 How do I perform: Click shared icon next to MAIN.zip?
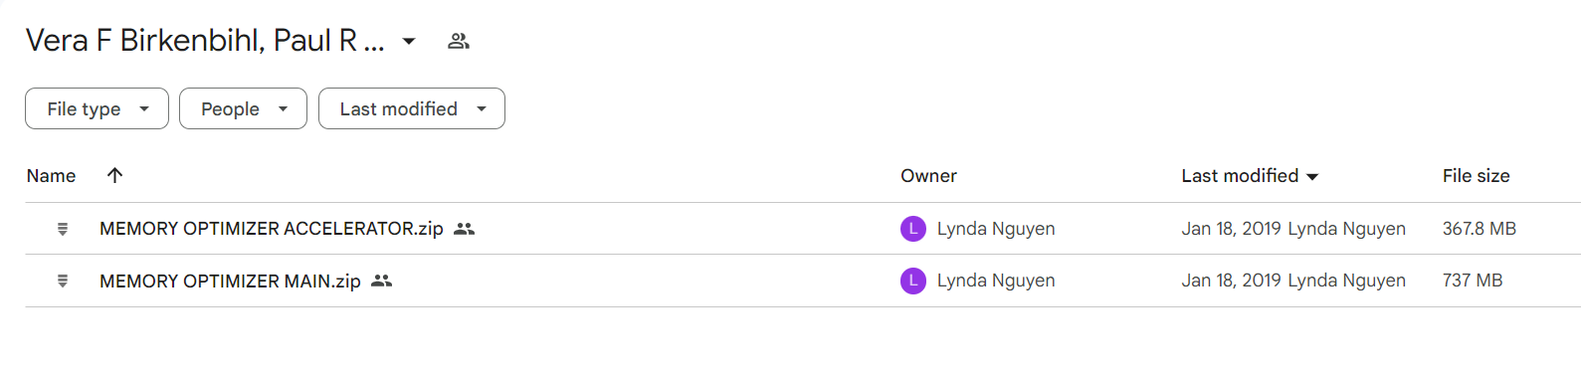tap(381, 282)
